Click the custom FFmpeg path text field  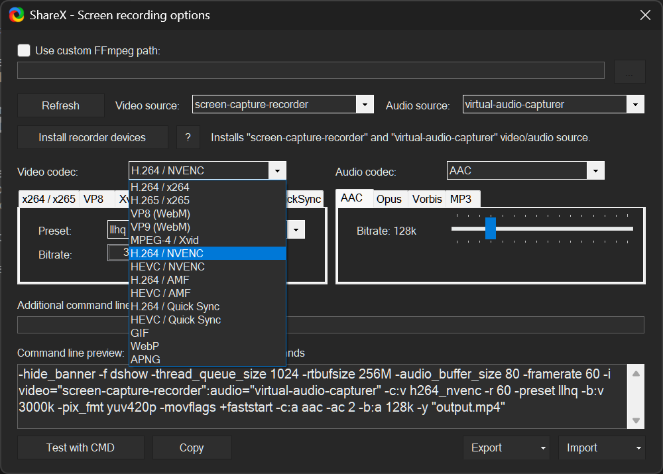[x=310, y=71]
